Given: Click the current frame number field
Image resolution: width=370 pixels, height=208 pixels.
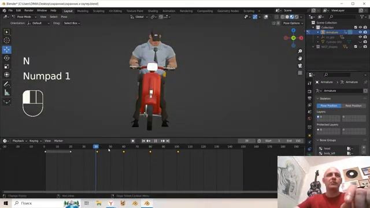Looking at the screenshot, I should coord(247,141).
